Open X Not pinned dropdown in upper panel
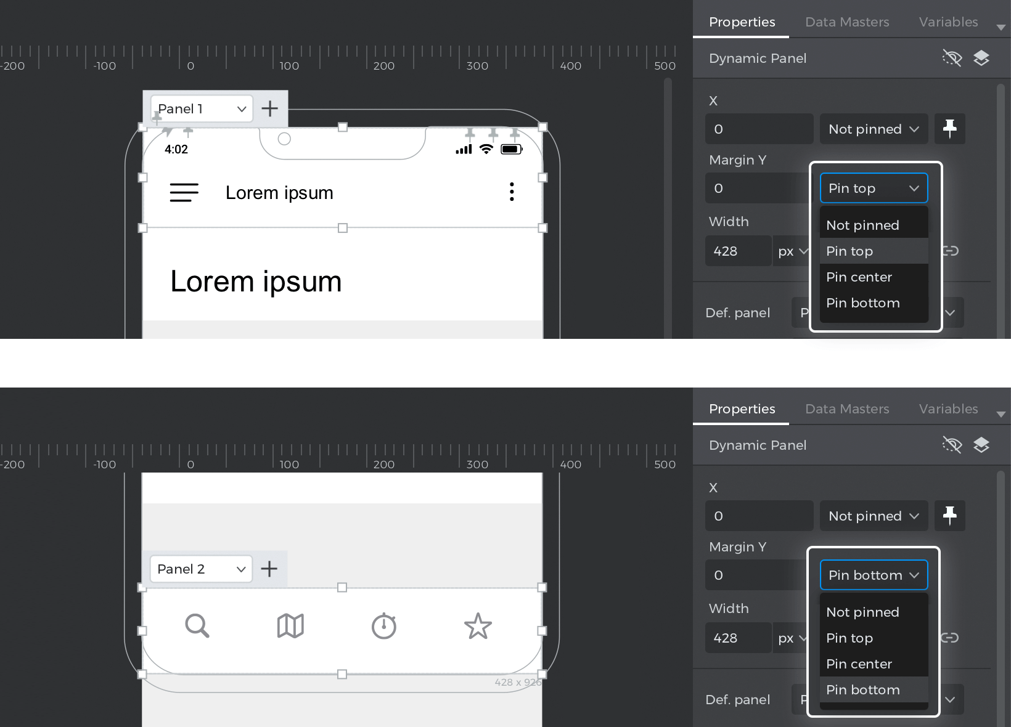Viewport: 1011px width, 727px height. coord(874,129)
